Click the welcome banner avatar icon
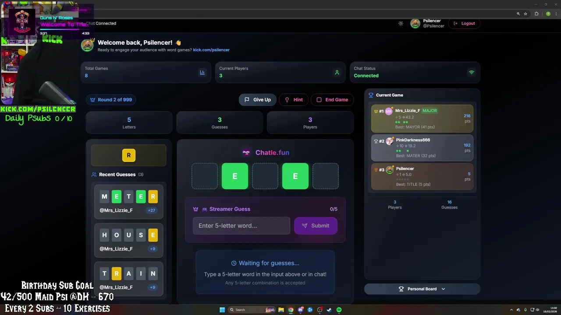The height and width of the screenshot is (315, 561). click(x=87, y=45)
